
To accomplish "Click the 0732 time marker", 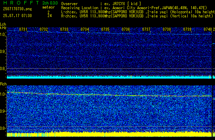I will 44,29.
